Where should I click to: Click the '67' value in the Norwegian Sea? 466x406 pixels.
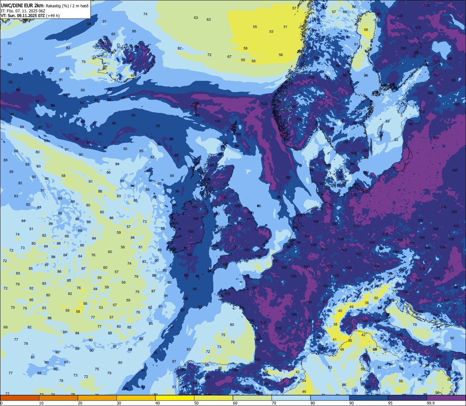pos(229,57)
